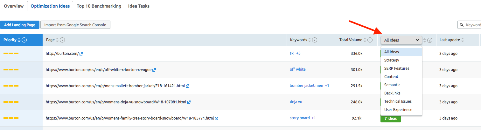
Task: Click the mens-mallett-bomber-jacket URL text
Action: [x=115, y=86]
